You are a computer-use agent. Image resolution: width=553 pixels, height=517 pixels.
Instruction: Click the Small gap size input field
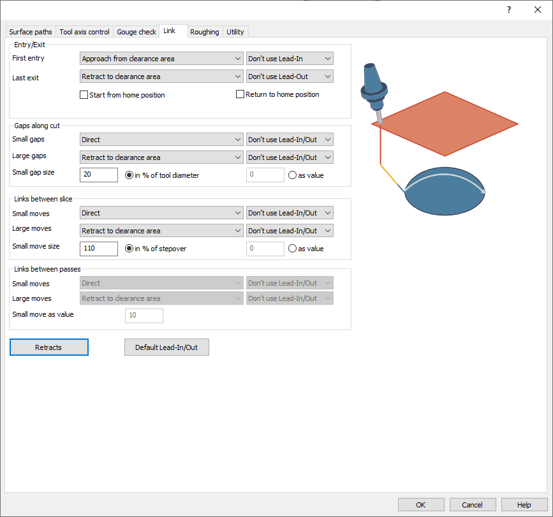tap(99, 175)
